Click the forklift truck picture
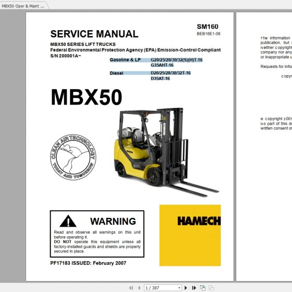The width and height of the screenshot is (292, 292). pos(166,152)
